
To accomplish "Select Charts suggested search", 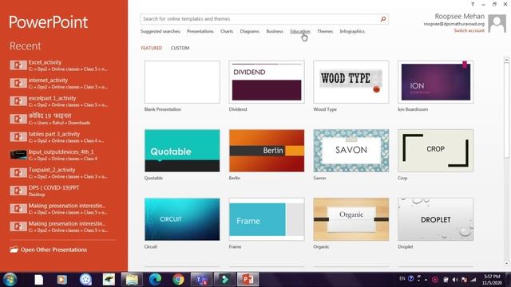I will (227, 31).
